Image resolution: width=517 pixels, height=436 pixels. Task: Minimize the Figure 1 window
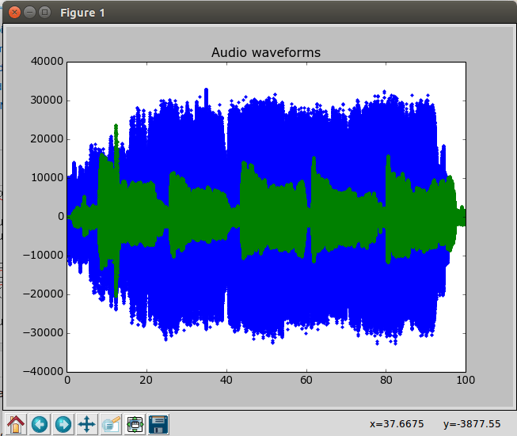tap(29, 13)
